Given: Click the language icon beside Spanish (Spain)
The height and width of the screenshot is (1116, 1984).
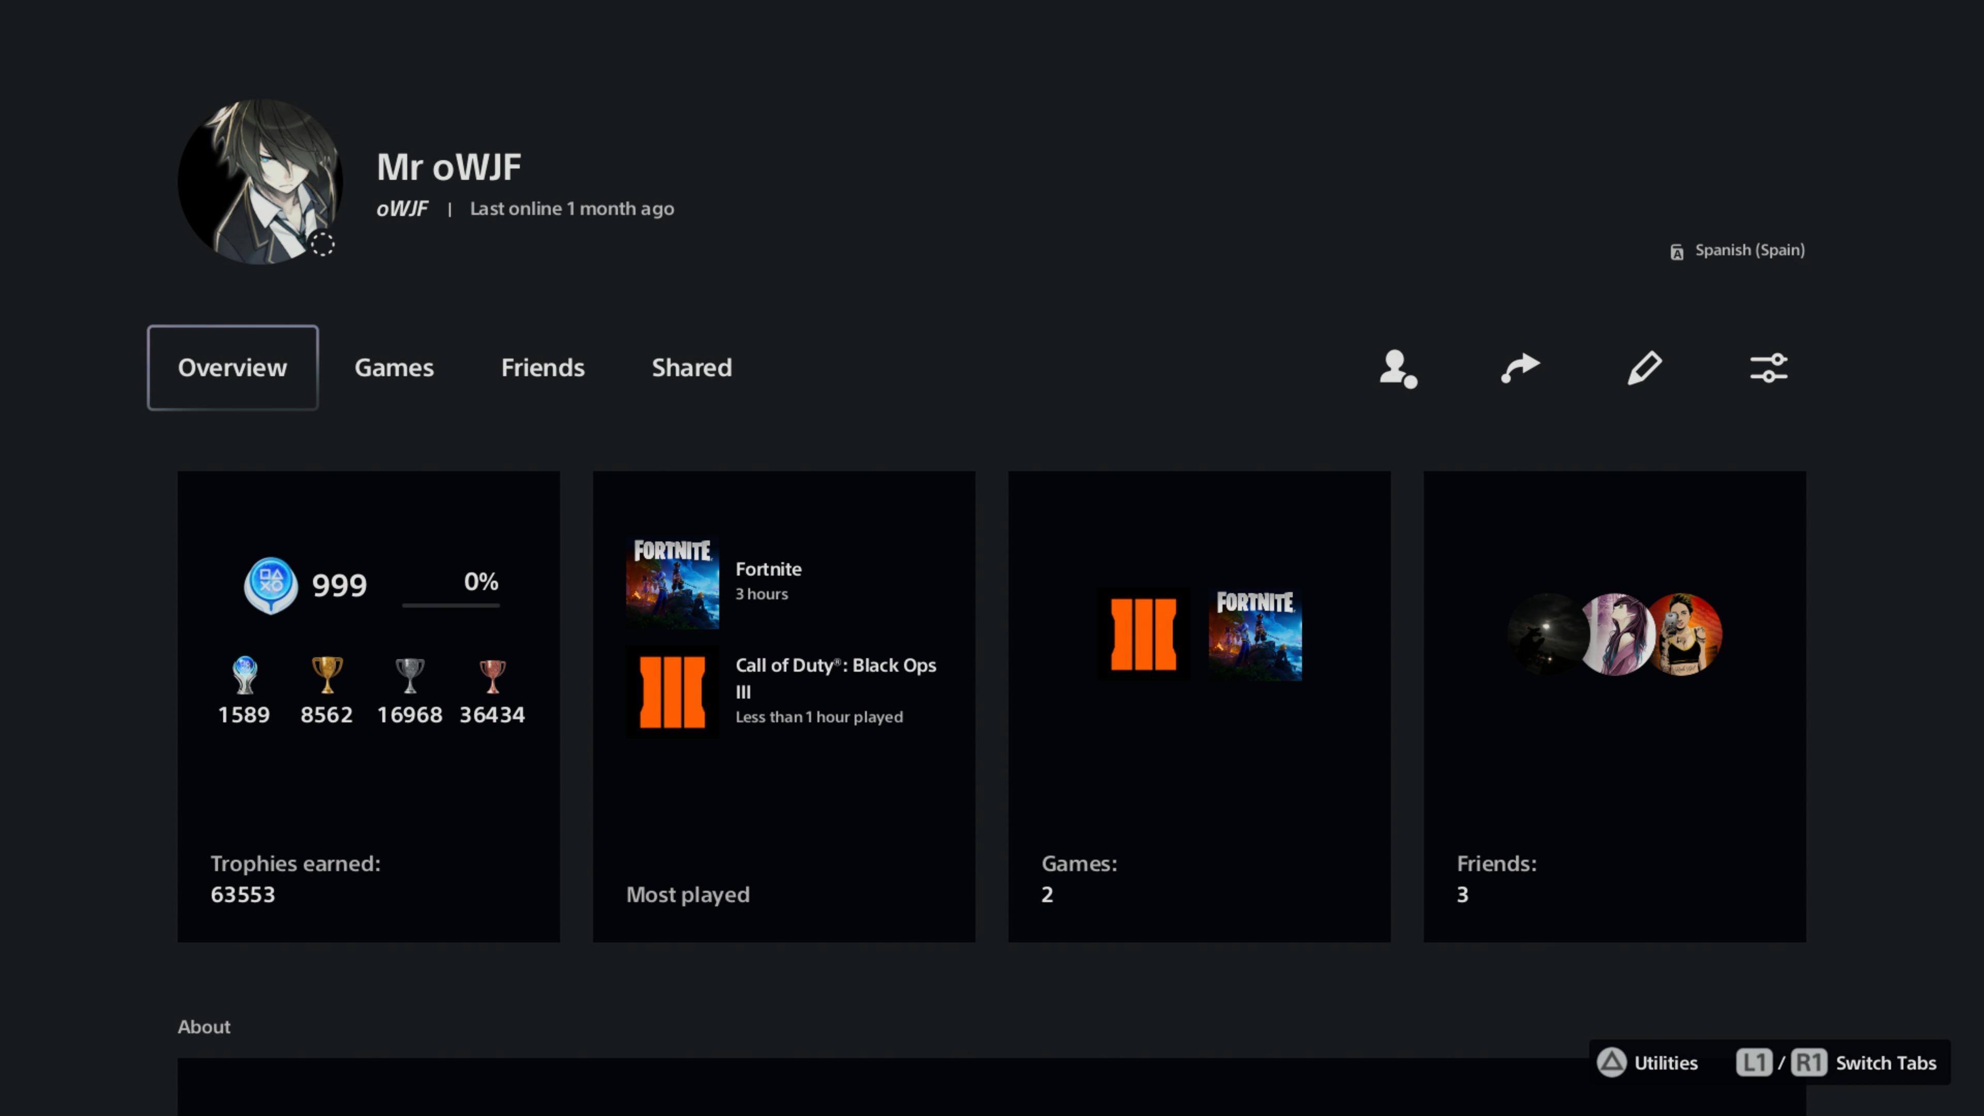Looking at the screenshot, I should [x=1677, y=252].
